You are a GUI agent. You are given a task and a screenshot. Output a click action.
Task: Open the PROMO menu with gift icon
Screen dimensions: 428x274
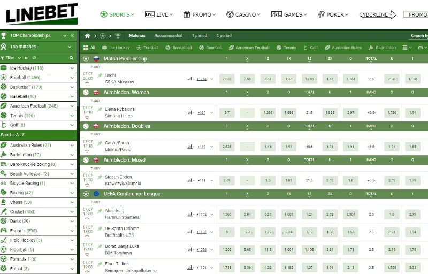199,14
